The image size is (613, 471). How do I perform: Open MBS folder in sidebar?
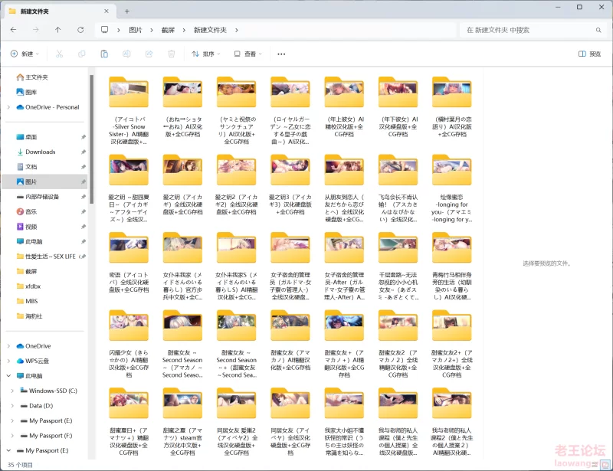click(x=28, y=301)
